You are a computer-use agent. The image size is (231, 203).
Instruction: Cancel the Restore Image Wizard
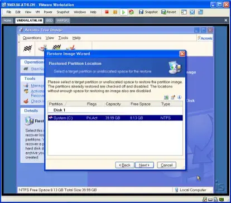pos(167,165)
